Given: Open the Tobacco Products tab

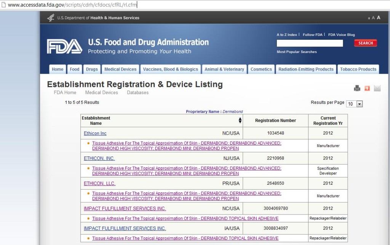Looking at the screenshot, I should [358, 69].
